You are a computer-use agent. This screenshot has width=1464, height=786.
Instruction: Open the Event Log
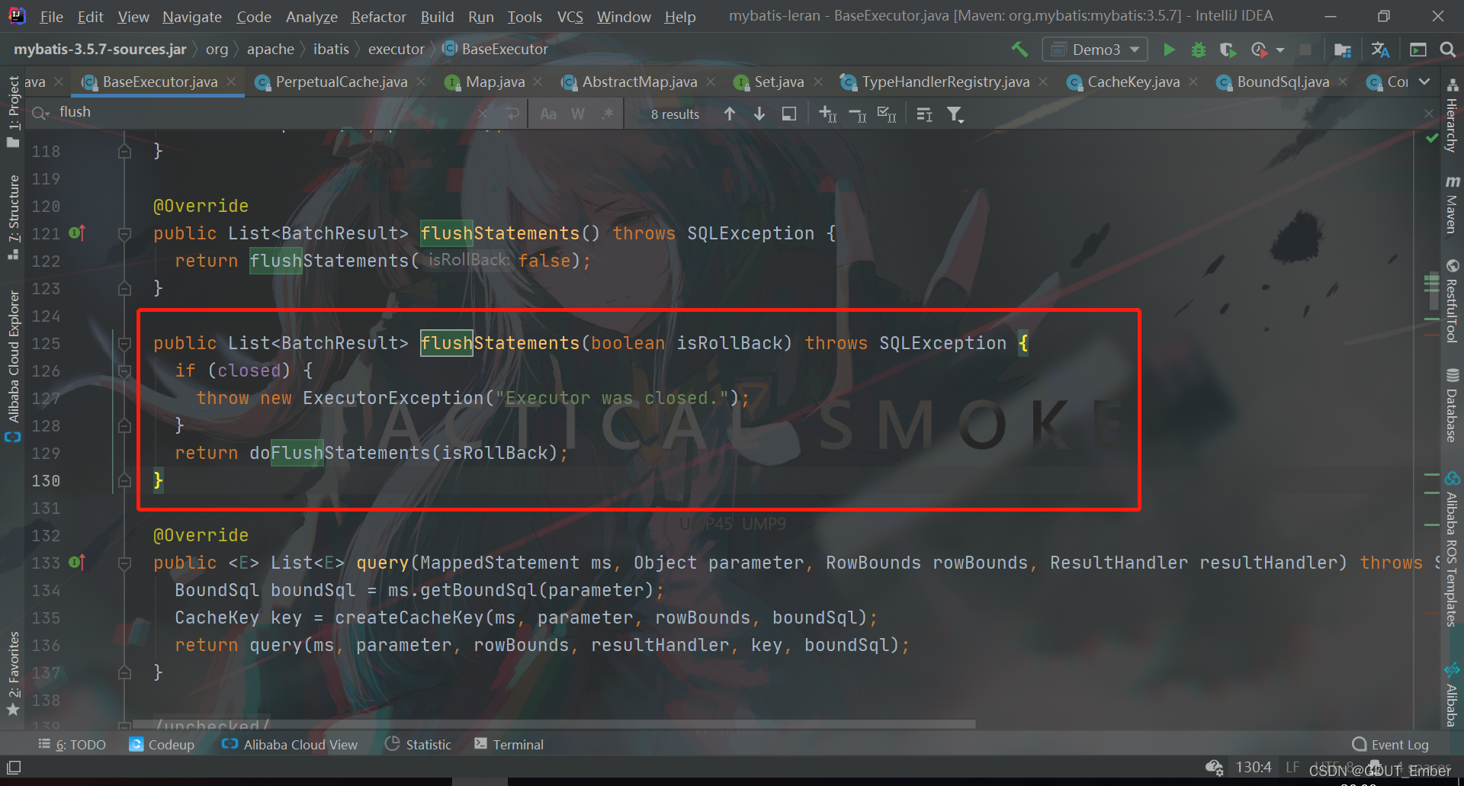tap(1390, 744)
